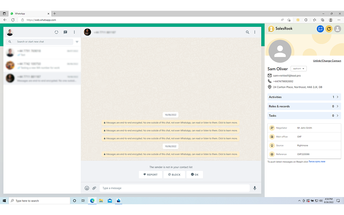Click encrypted notice under 19/08/2022

(x=170, y=154)
